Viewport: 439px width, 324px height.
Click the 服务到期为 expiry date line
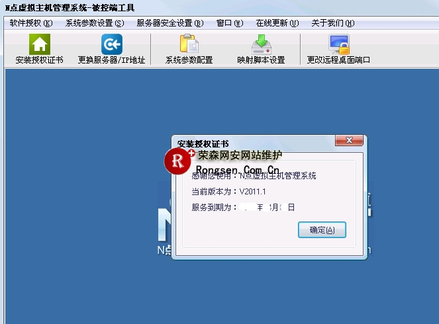[x=242, y=208]
